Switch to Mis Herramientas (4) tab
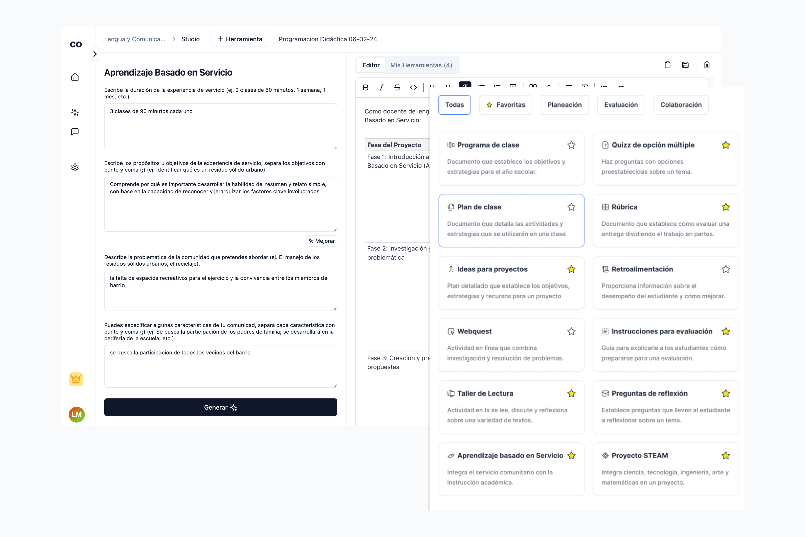Image resolution: width=805 pixels, height=537 pixels. pos(421,65)
